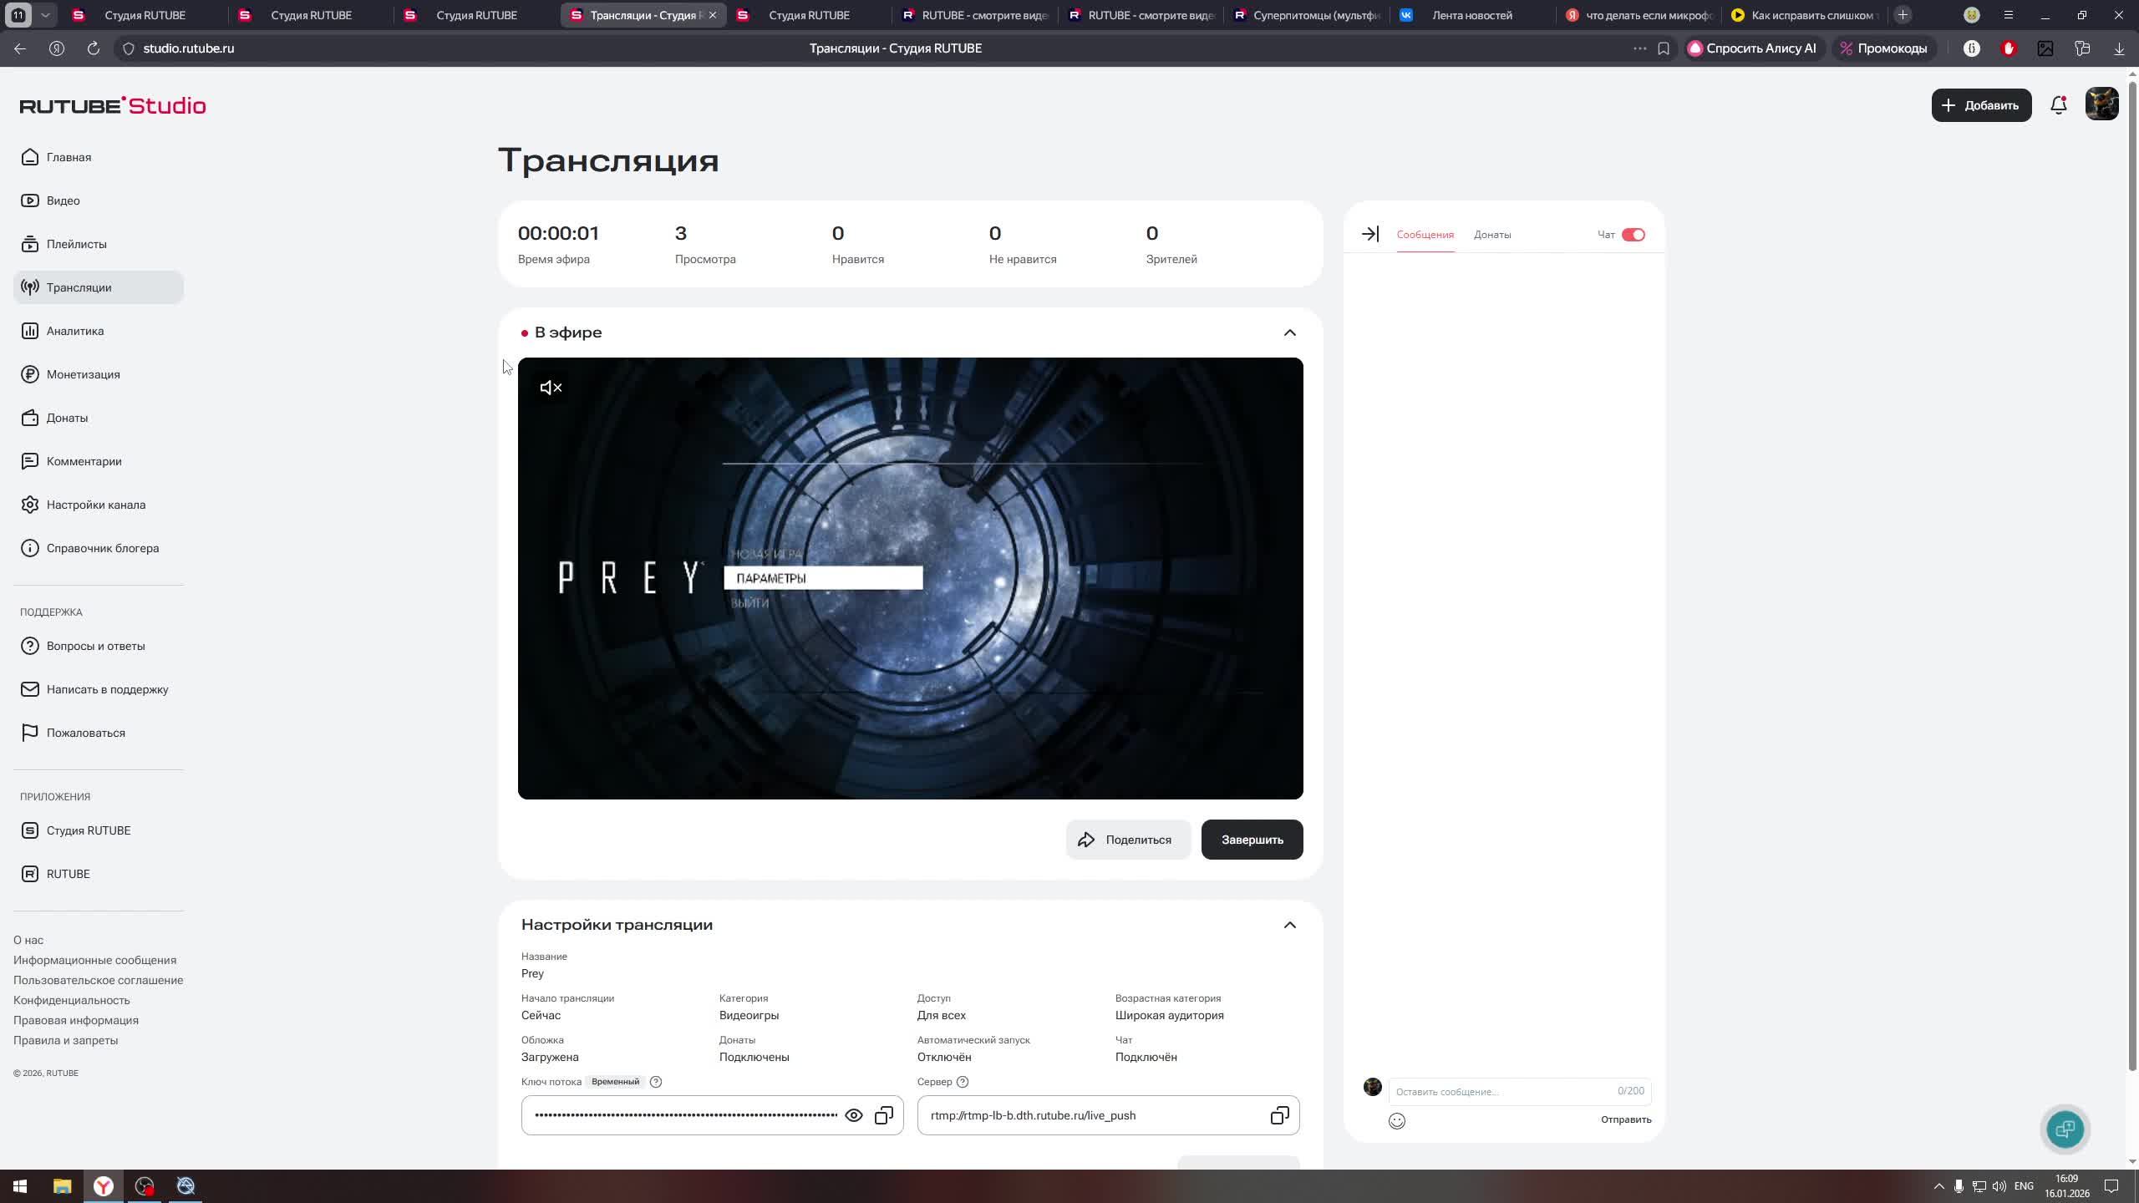Screen dimensions: 2139x1203
Task: Click the Добавить button
Action: click(1981, 105)
